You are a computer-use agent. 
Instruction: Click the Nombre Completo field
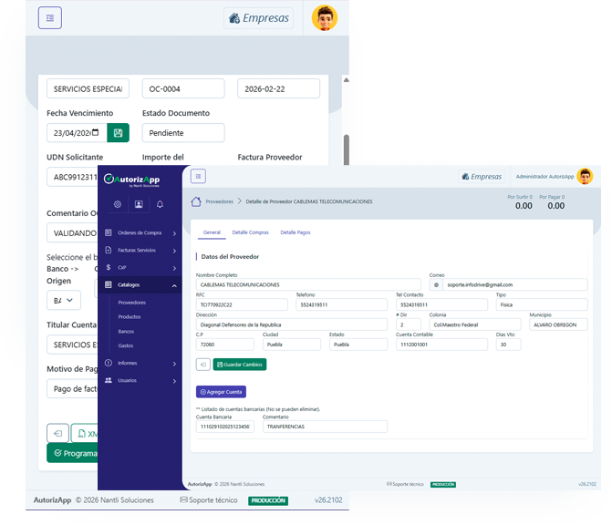(x=308, y=284)
